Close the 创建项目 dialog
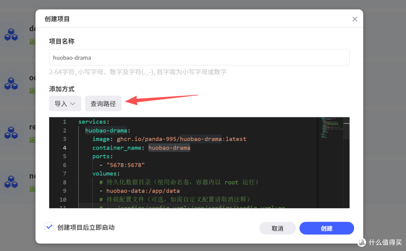The height and width of the screenshot is (251, 406). 355,19
